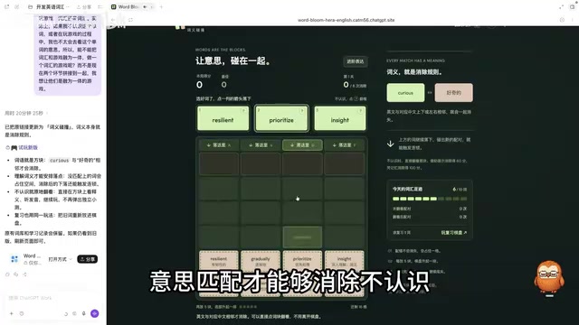Click the prioritize block at board bottom
This screenshot has width=579, height=325.
pos(302,261)
